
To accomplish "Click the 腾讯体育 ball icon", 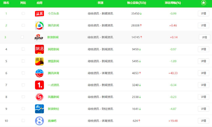I will (39, 73).
